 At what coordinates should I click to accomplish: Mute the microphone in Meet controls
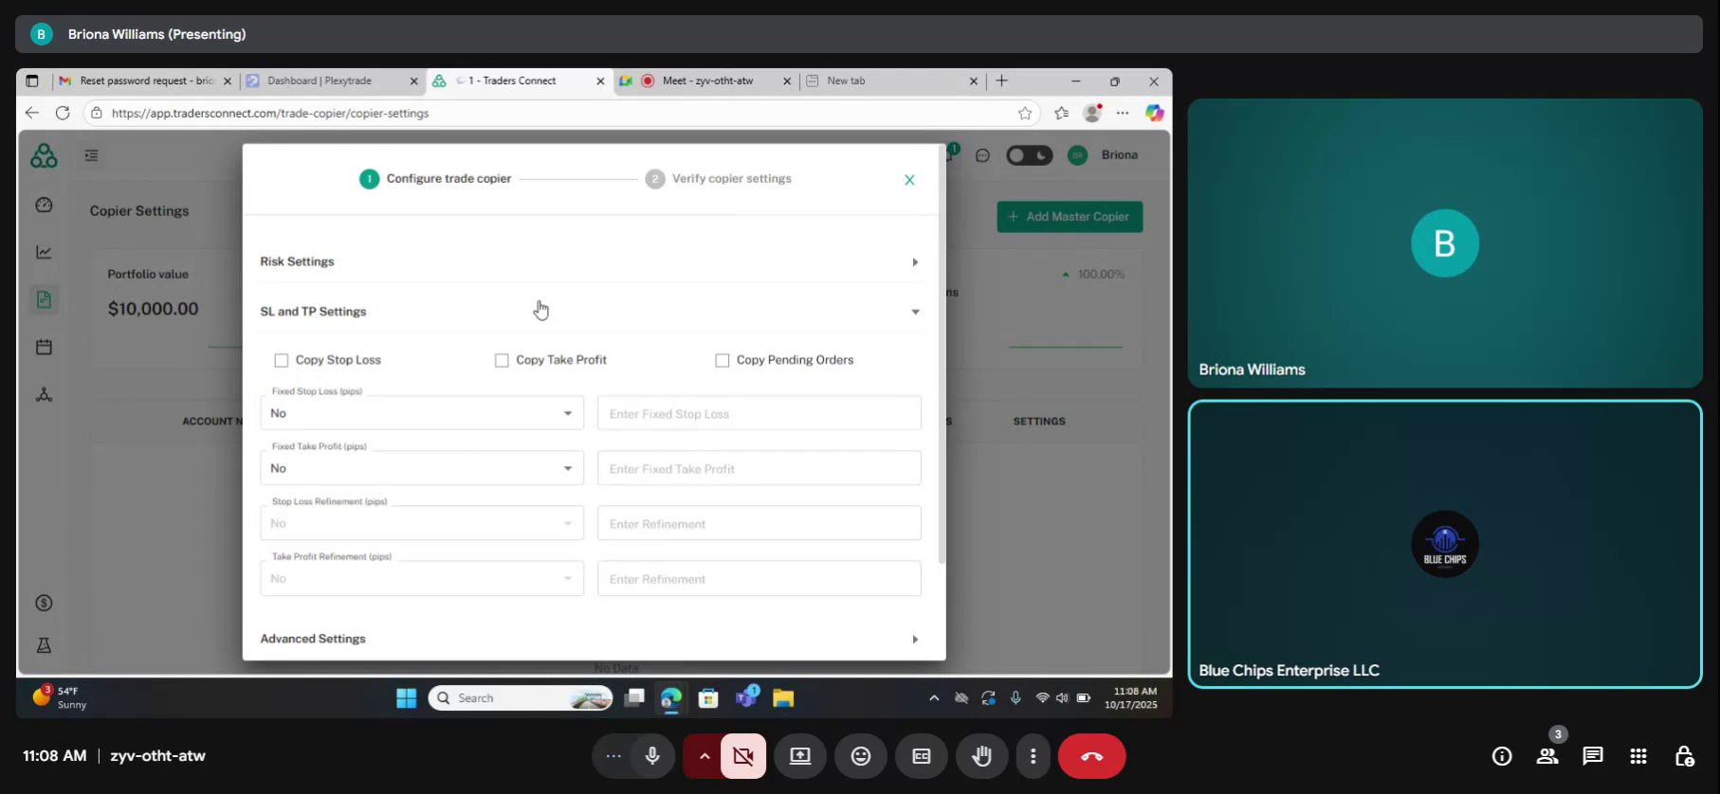pyautogui.click(x=652, y=756)
